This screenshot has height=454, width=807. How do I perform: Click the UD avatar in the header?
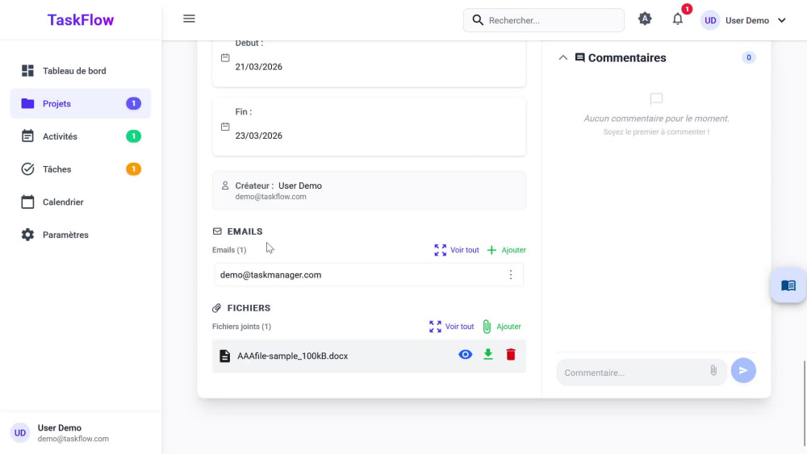[x=710, y=21]
